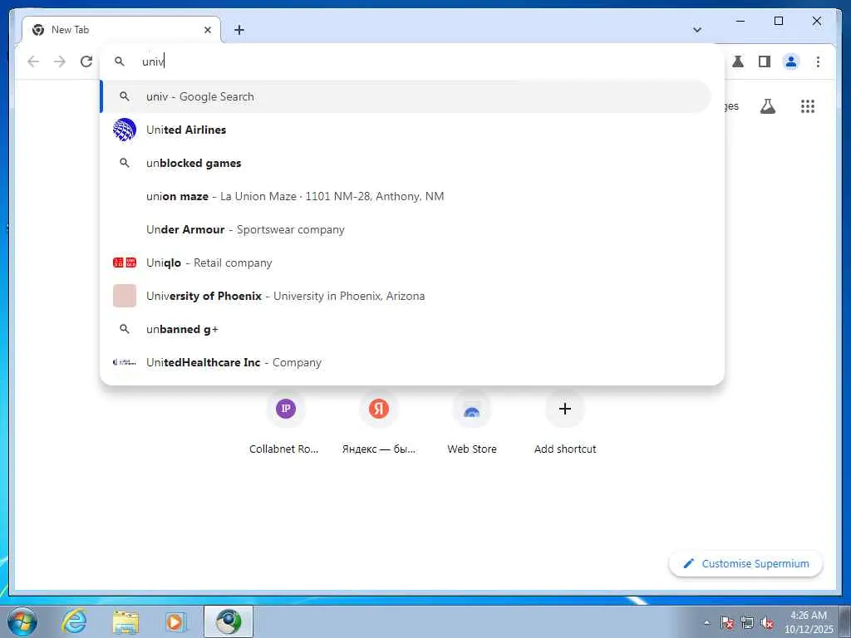Image resolution: width=851 pixels, height=638 pixels.
Task: Maximize the browser window
Action: point(778,21)
